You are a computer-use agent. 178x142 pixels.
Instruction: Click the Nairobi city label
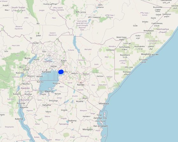click(81, 85)
